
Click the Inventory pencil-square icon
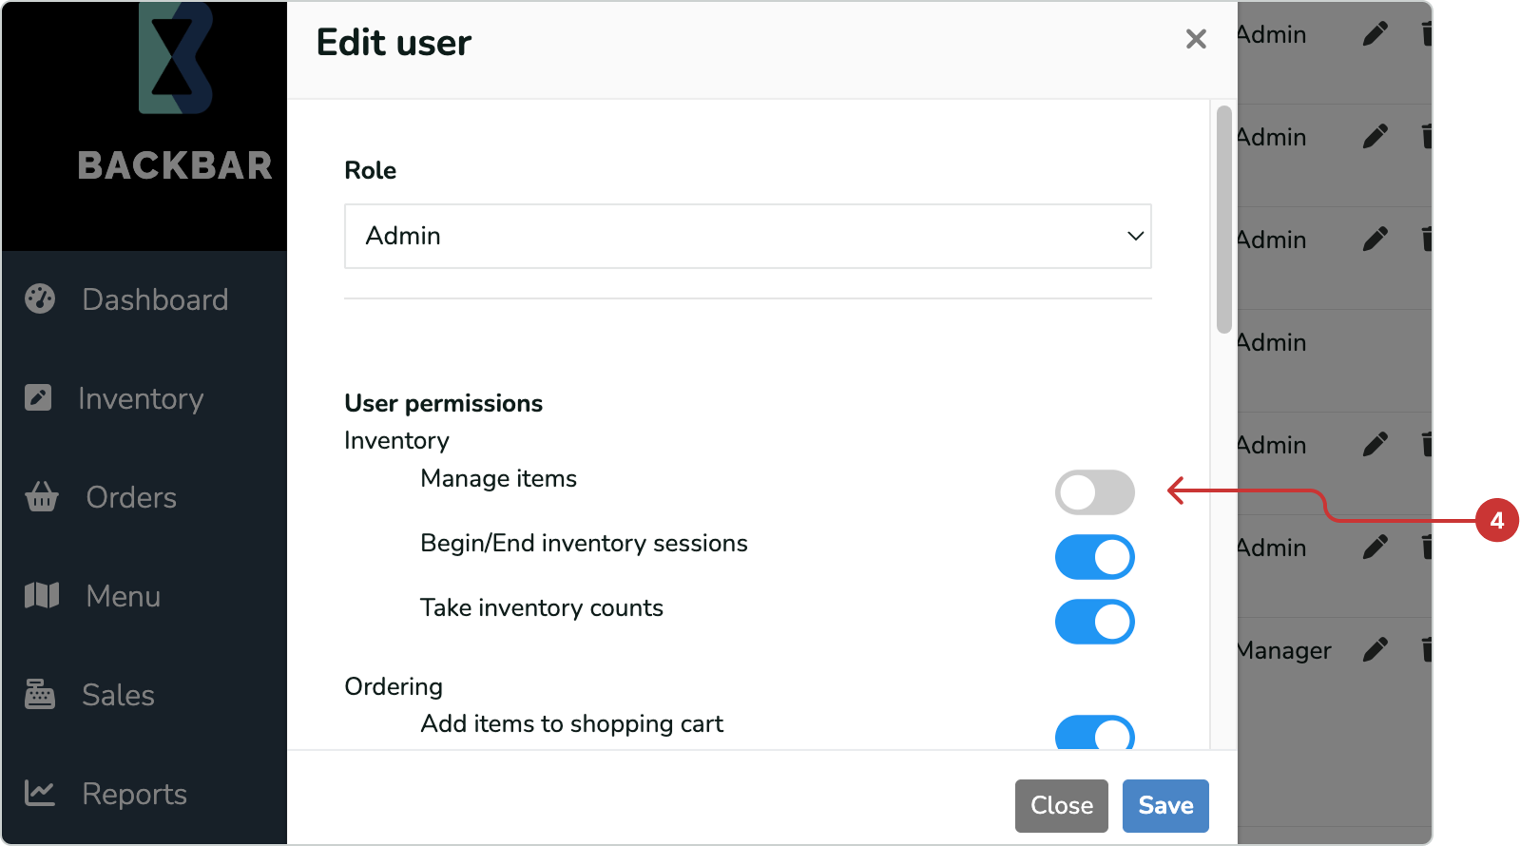click(x=38, y=397)
